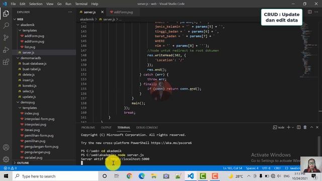This screenshot has height=181, width=322.
Task: Open the Terminal menu
Action: 81,4
